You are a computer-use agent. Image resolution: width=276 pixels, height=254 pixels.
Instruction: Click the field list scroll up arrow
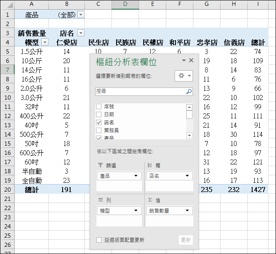pyautogui.click(x=189, y=107)
